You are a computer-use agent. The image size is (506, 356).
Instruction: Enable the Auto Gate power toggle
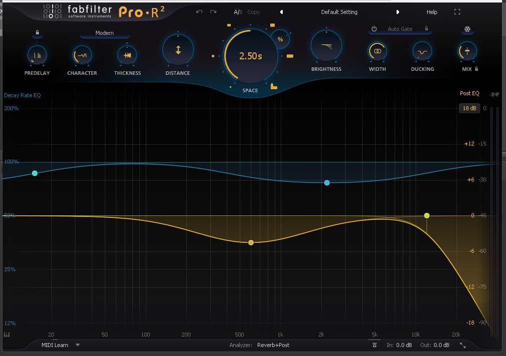pos(374,29)
